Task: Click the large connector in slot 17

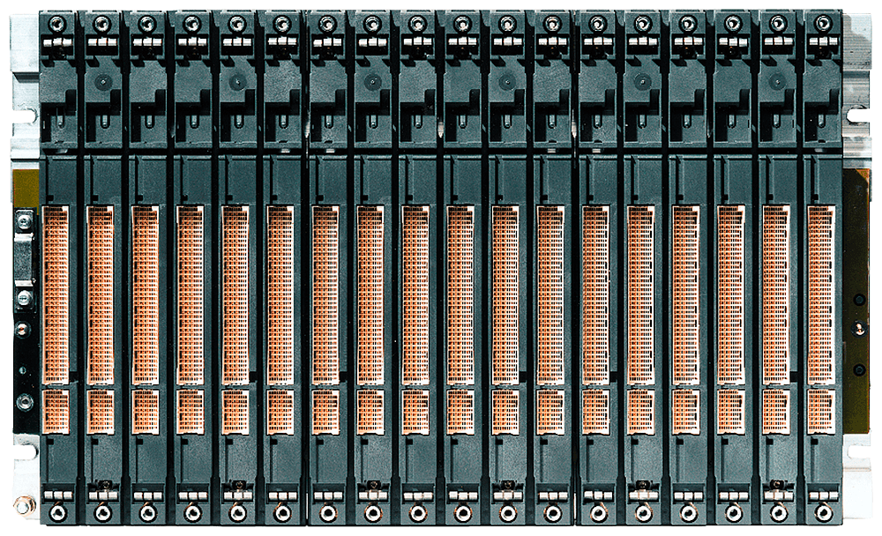Action: click(775, 295)
